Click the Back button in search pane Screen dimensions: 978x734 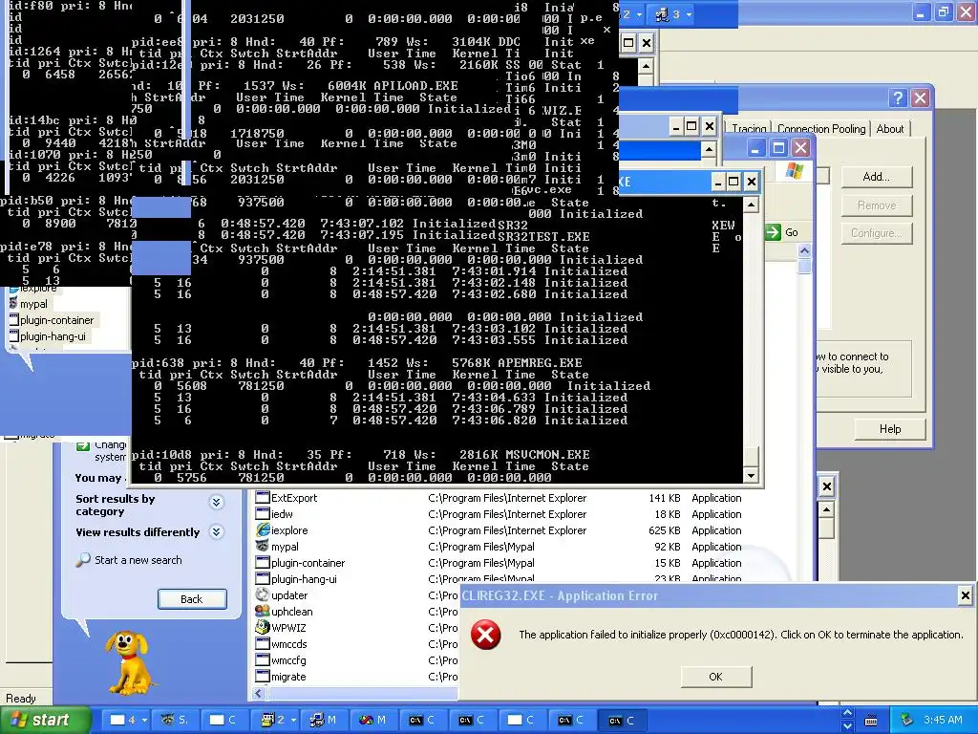(x=192, y=599)
